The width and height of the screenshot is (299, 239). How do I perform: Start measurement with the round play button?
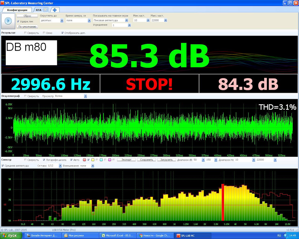click(8, 21)
